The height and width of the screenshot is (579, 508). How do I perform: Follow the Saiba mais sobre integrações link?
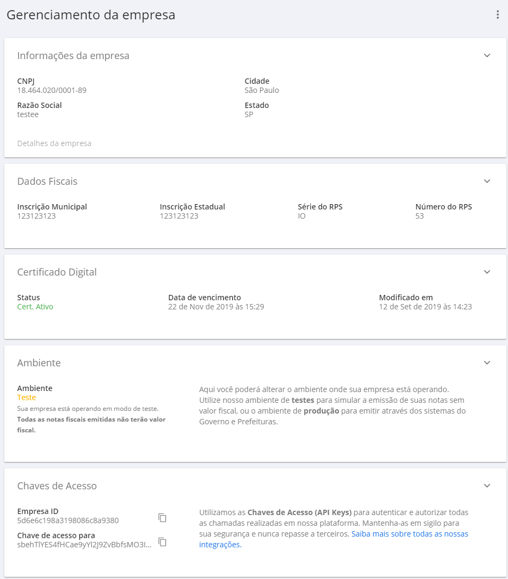coord(409,534)
